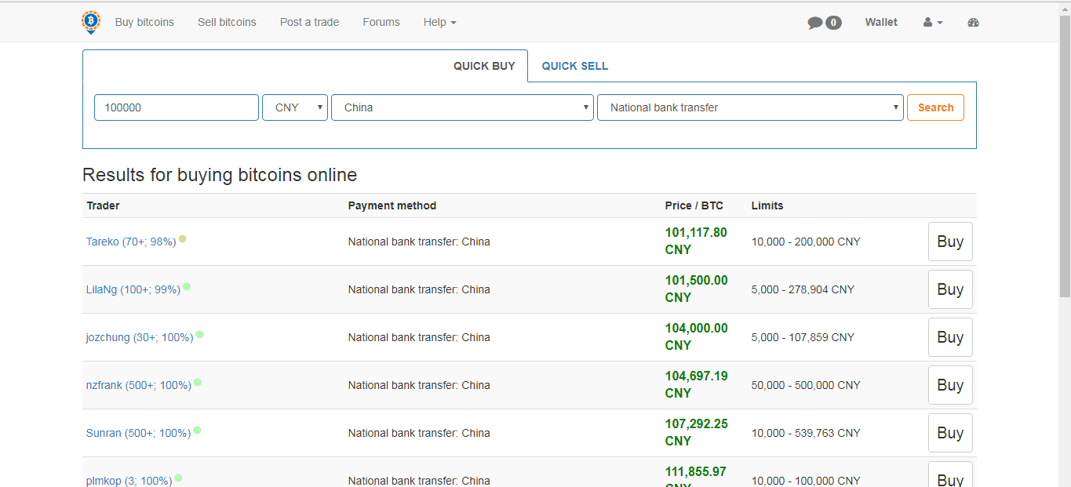Open trader plmkop's profile
Viewport: 1071px width, 487px height.
[129, 481]
